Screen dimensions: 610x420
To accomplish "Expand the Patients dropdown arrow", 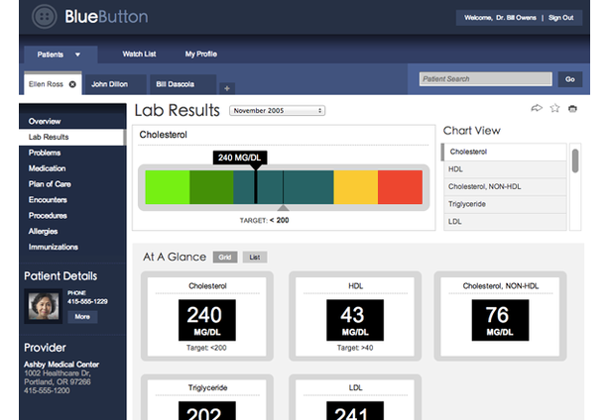I will (x=77, y=54).
